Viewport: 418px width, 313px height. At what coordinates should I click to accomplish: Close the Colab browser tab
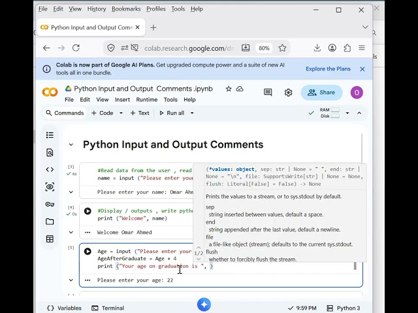[138, 27]
